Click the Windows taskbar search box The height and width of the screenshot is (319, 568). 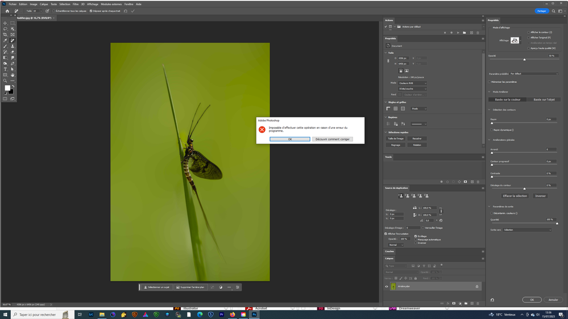[x=38, y=314]
